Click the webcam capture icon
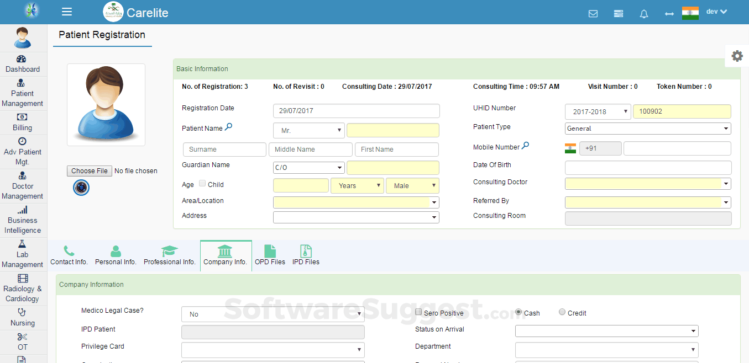This screenshot has width=749, height=363. pos(81,188)
